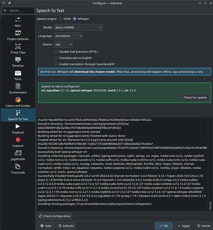The height and width of the screenshot is (230, 213).
Task: Tick Translate text to English
Action: coord(56,58)
